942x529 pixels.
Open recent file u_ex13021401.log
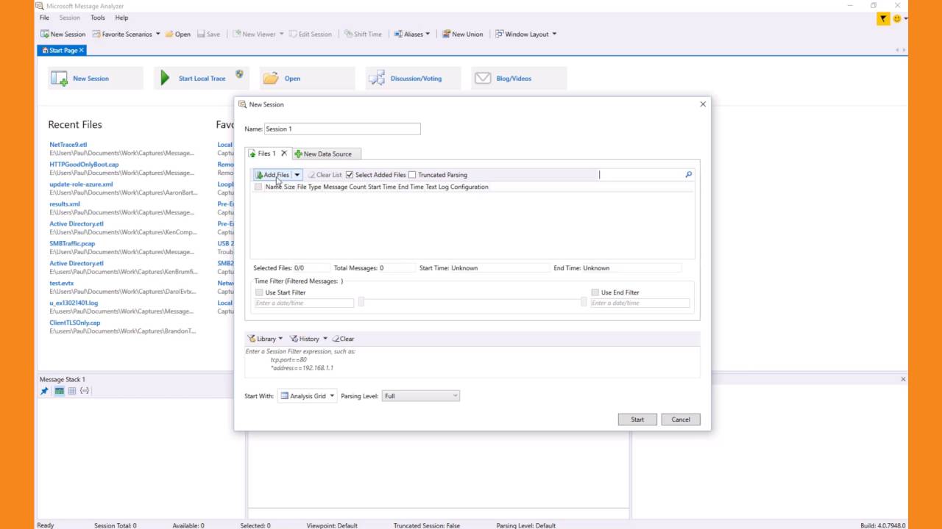tap(74, 303)
